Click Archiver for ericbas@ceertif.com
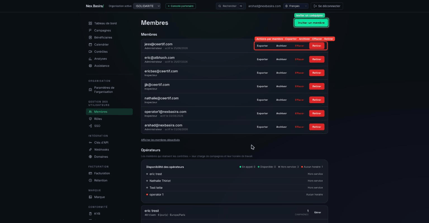This screenshot has width=429, height=223. click(281, 73)
